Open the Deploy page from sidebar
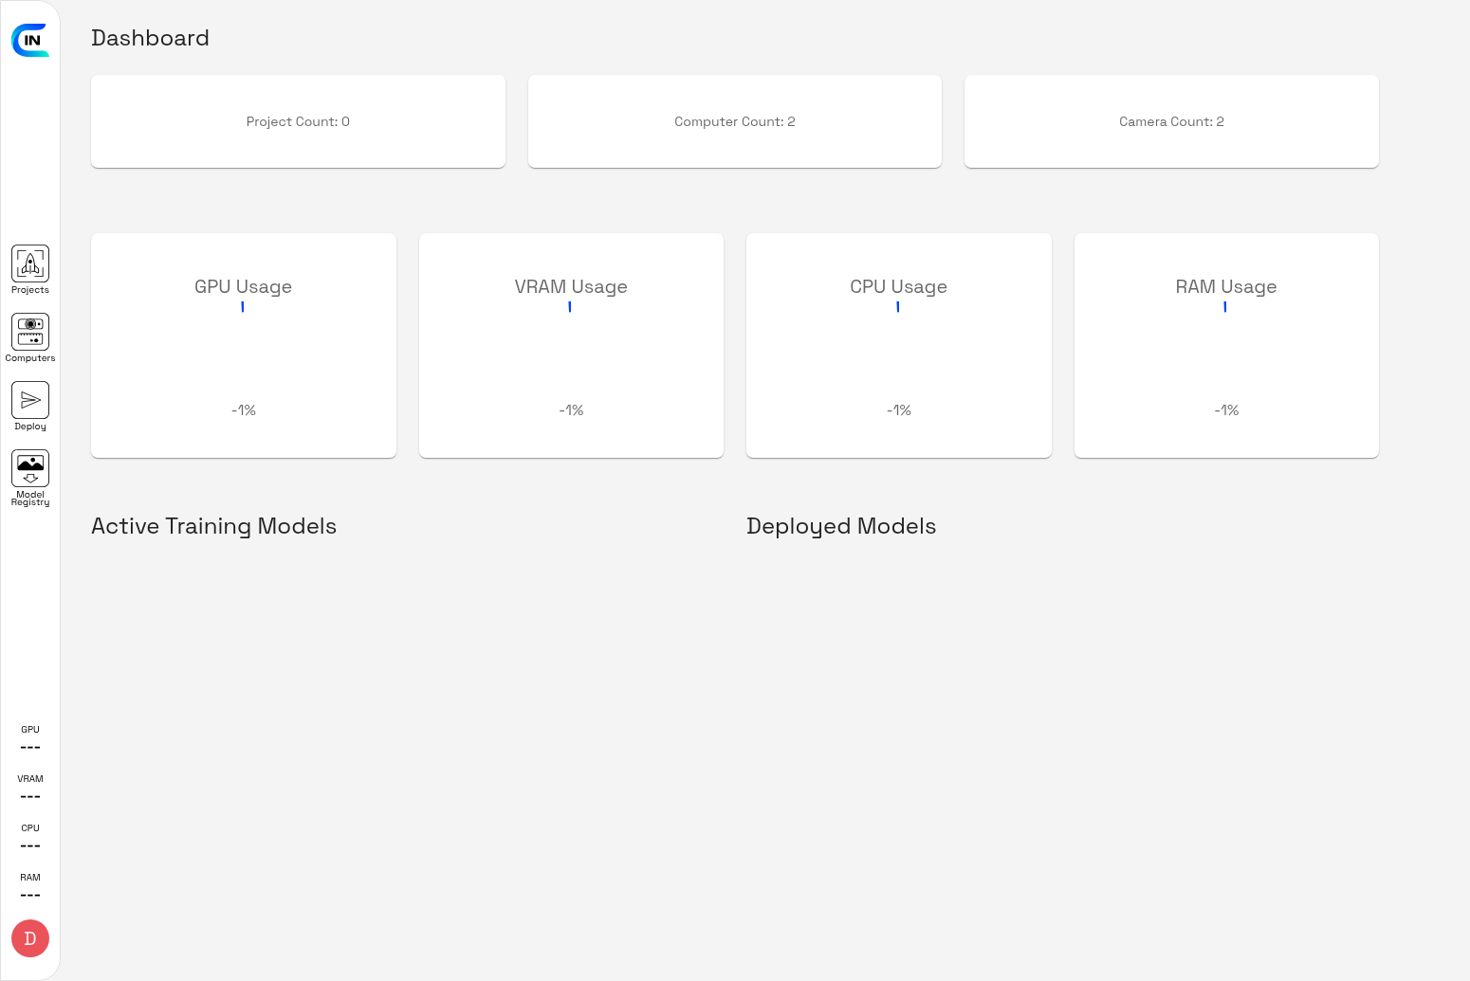 coord(29,405)
